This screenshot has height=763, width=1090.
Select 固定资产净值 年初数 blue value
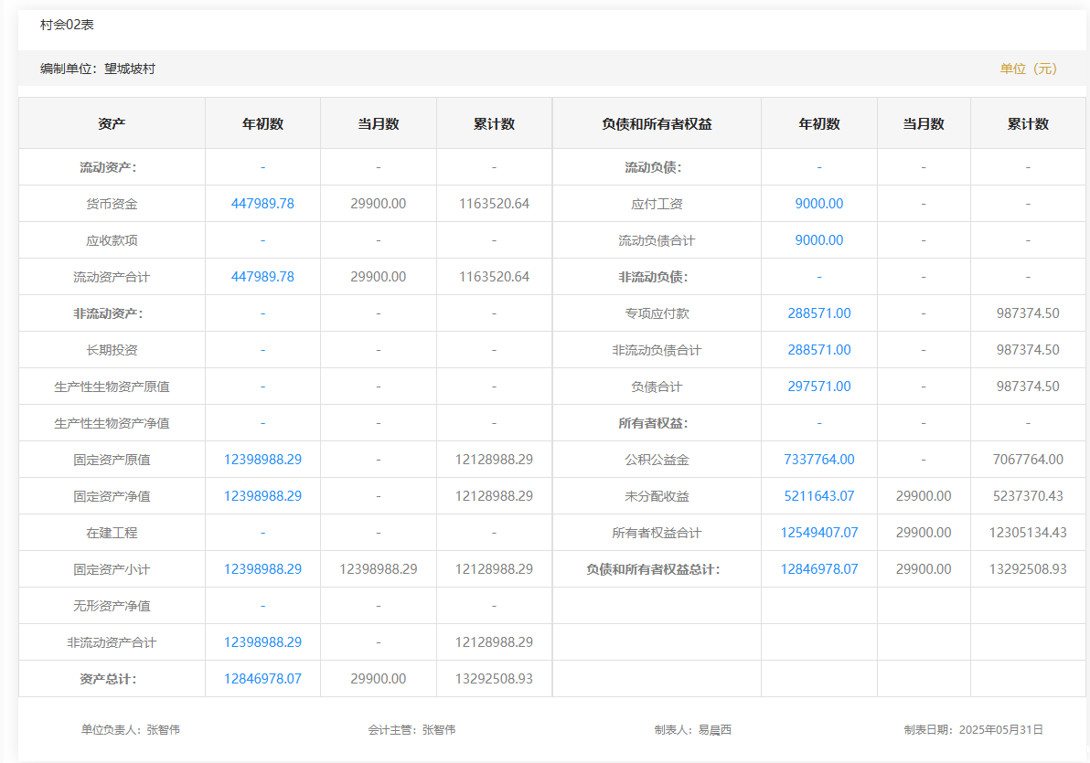click(x=262, y=496)
